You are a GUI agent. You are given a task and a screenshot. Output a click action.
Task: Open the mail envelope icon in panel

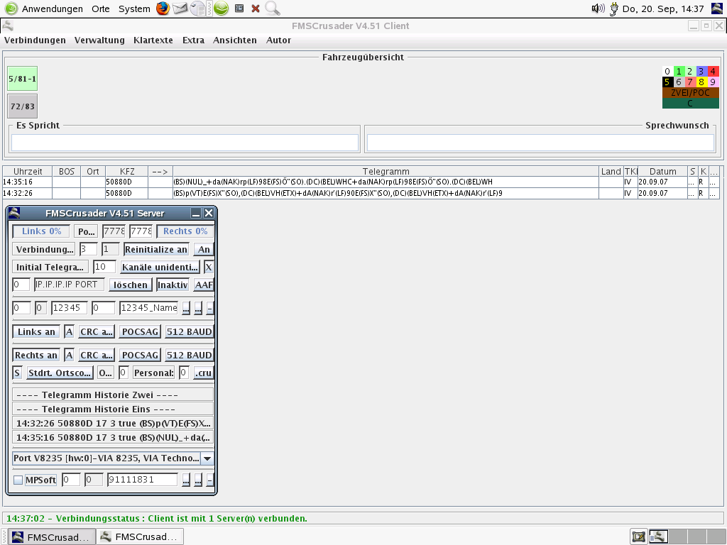[x=180, y=9]
